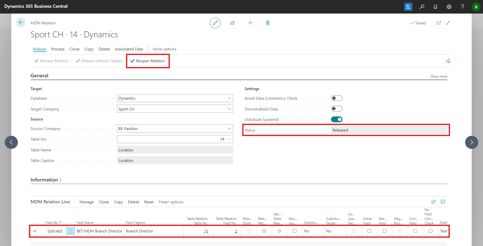The height and width of the screenshot is (246, 483).
Task: Open the Process menu
Action: point(58,49)
